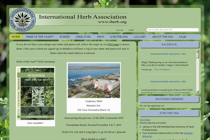Click the FACEBOOK panel header
The width and height of the screenshot is (210, 140).
(x=169, y=44)
